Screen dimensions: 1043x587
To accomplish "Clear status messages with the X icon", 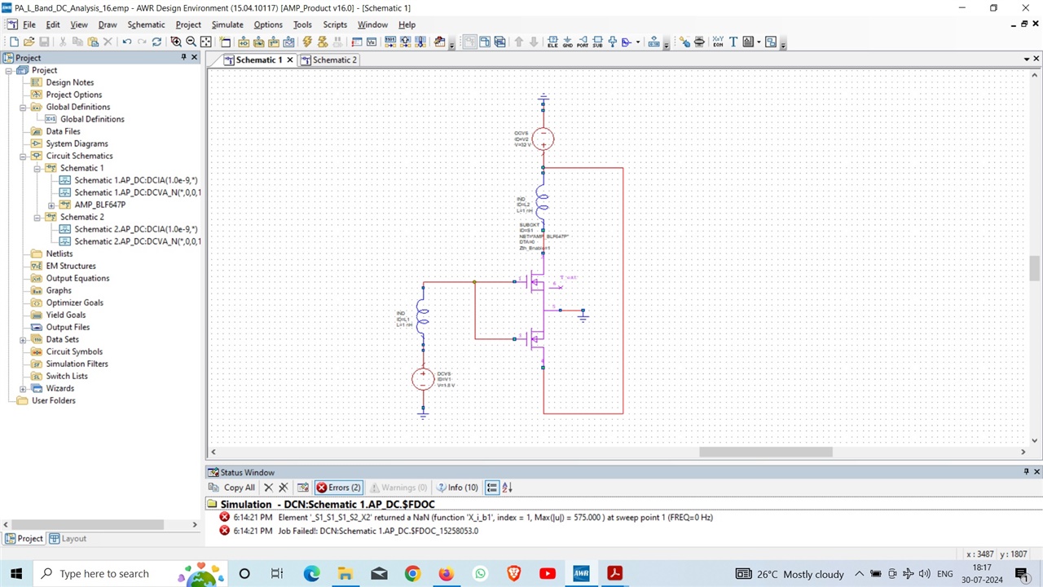I will 268,488.
